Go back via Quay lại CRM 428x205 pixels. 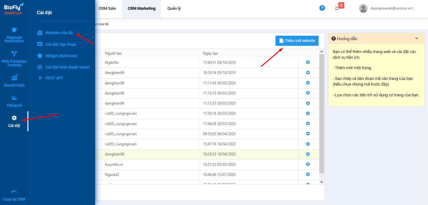[14, 195]
